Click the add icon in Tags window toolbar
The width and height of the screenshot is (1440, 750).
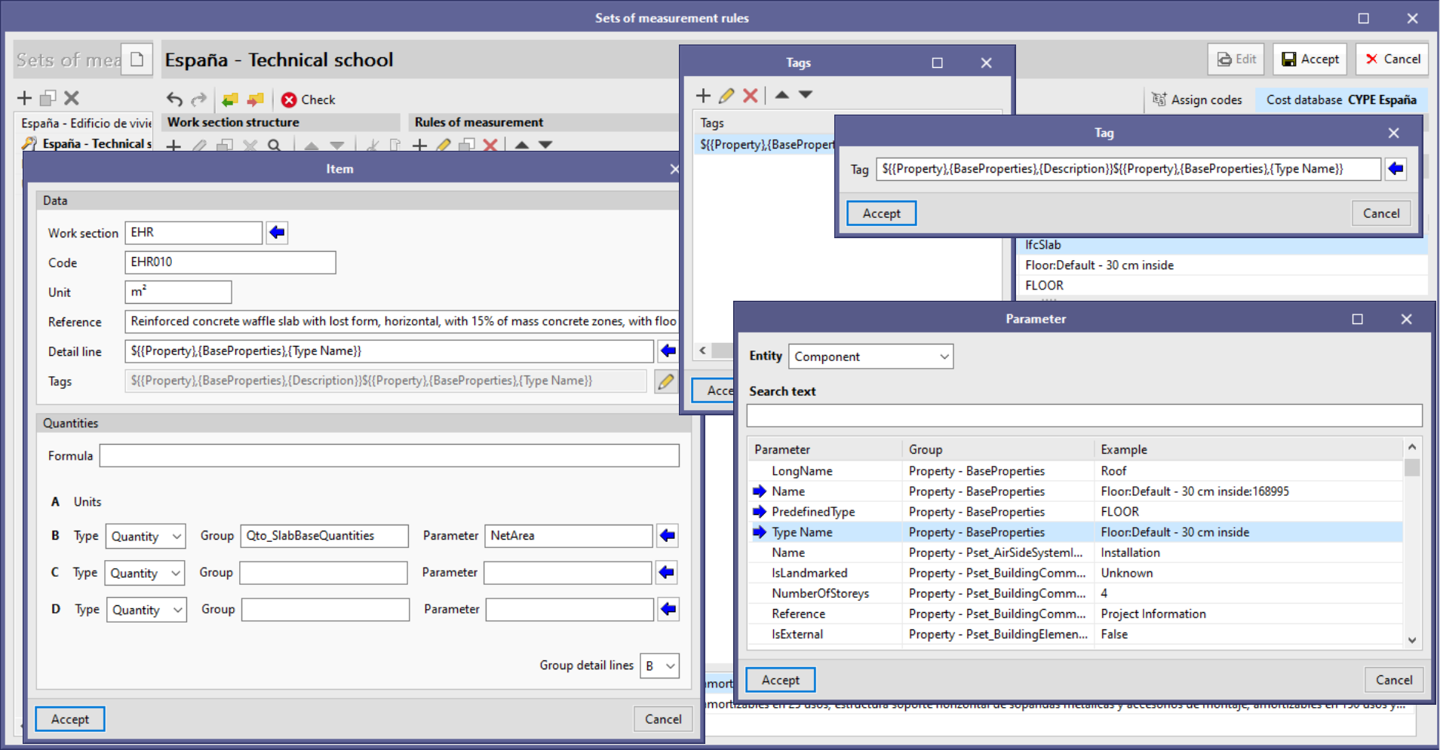click(x=703, y=95)
